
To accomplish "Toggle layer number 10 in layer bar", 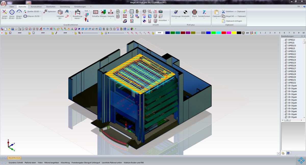I will click(x=303, y=33).
